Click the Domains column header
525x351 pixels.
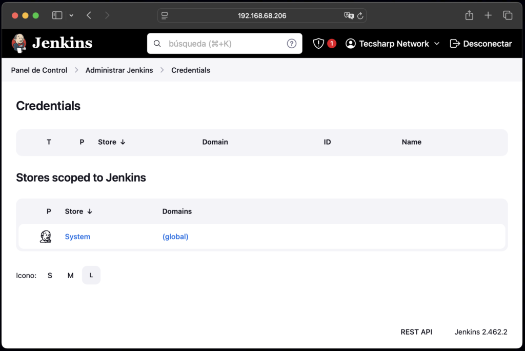pyautogui.click(x=177, y=211)
